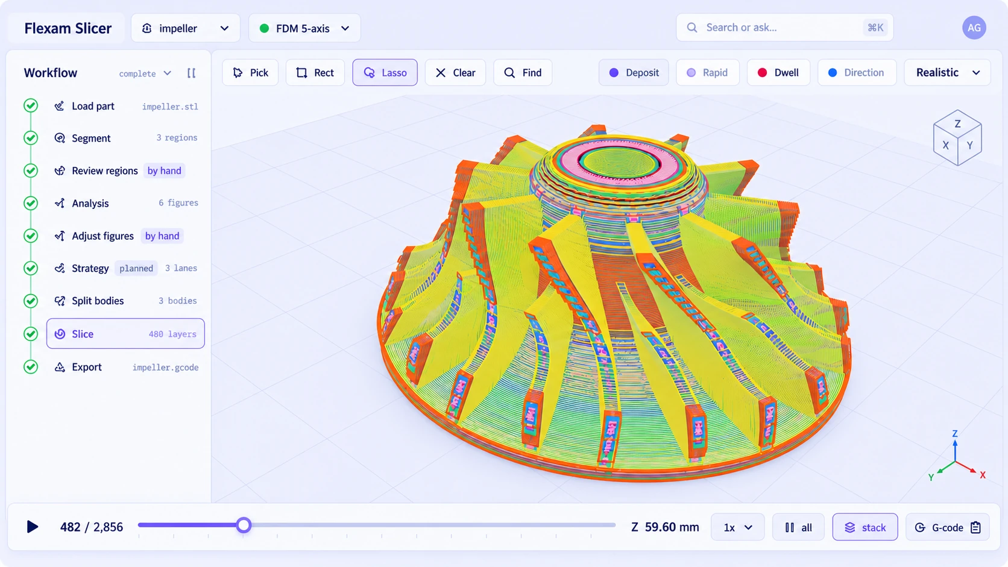This screenshot has height=567, width=1008.
Task: Click the Analysis step icon
Action: tap(60, 203)
